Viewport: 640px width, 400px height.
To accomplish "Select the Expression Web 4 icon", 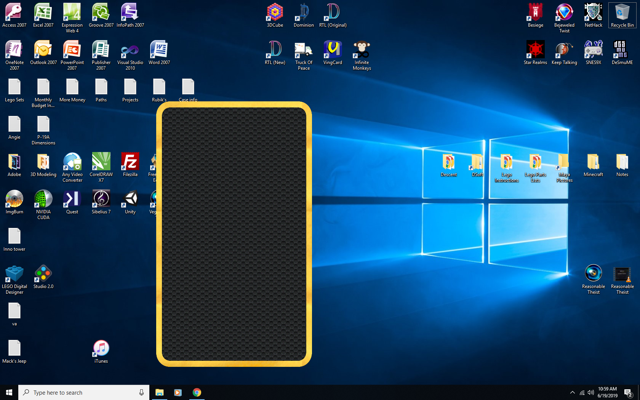I will tap(72, 18).
